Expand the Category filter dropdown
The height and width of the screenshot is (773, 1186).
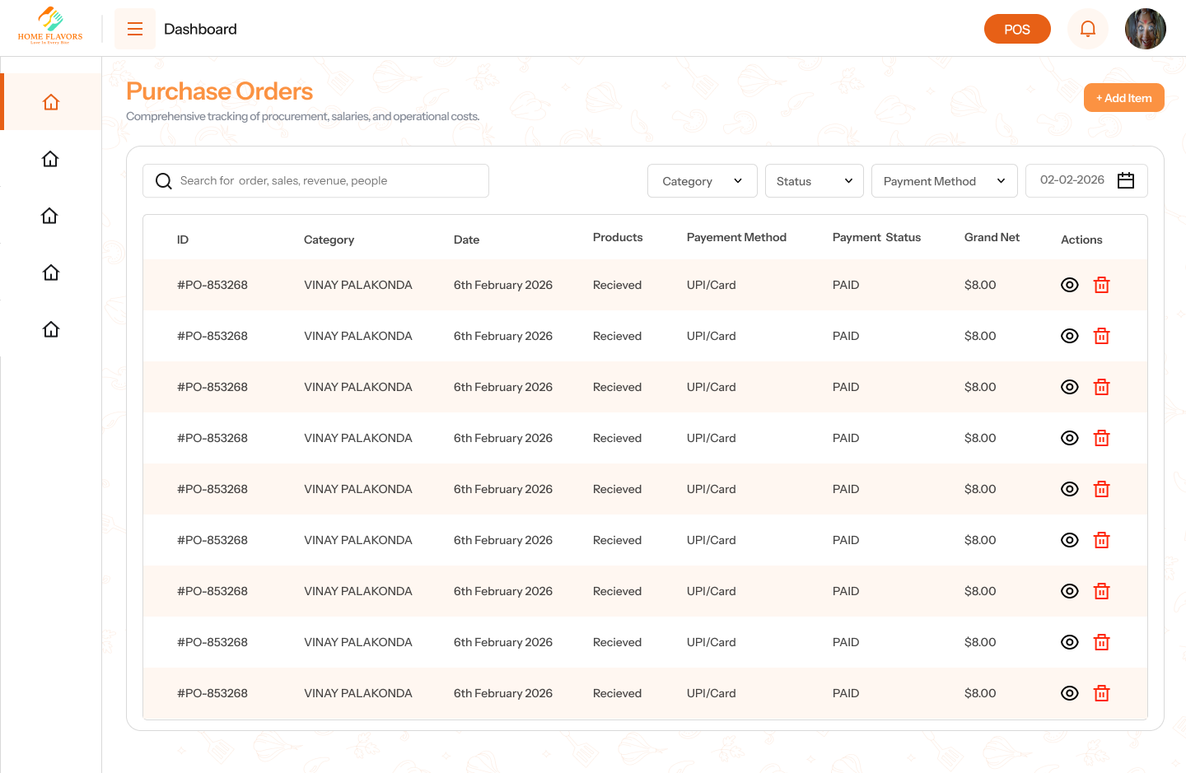click(702, 181)
